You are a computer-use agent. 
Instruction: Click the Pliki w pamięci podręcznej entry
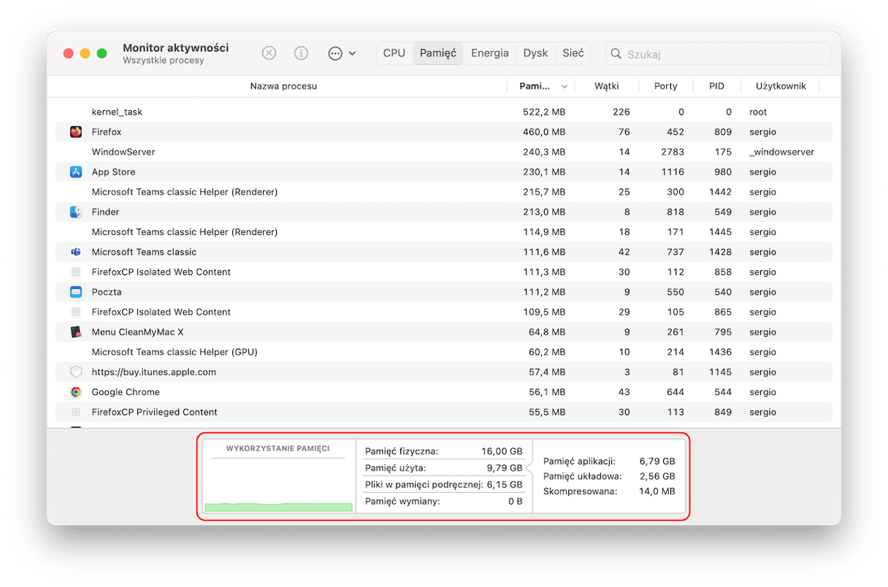pos(443,485)
